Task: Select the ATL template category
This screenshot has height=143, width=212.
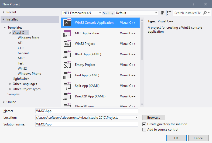Action: (x=20, y=43)
